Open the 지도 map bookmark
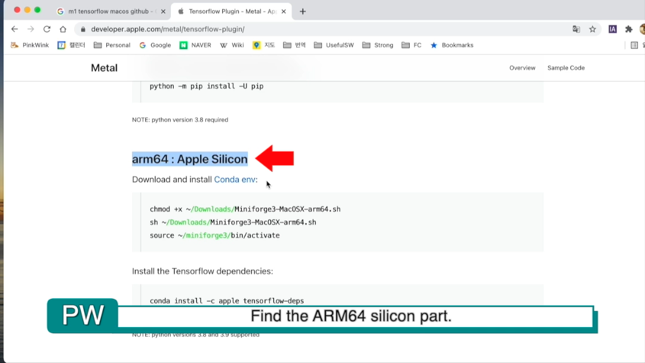Screen dimensions: 645x363 (x=264, y=45)
